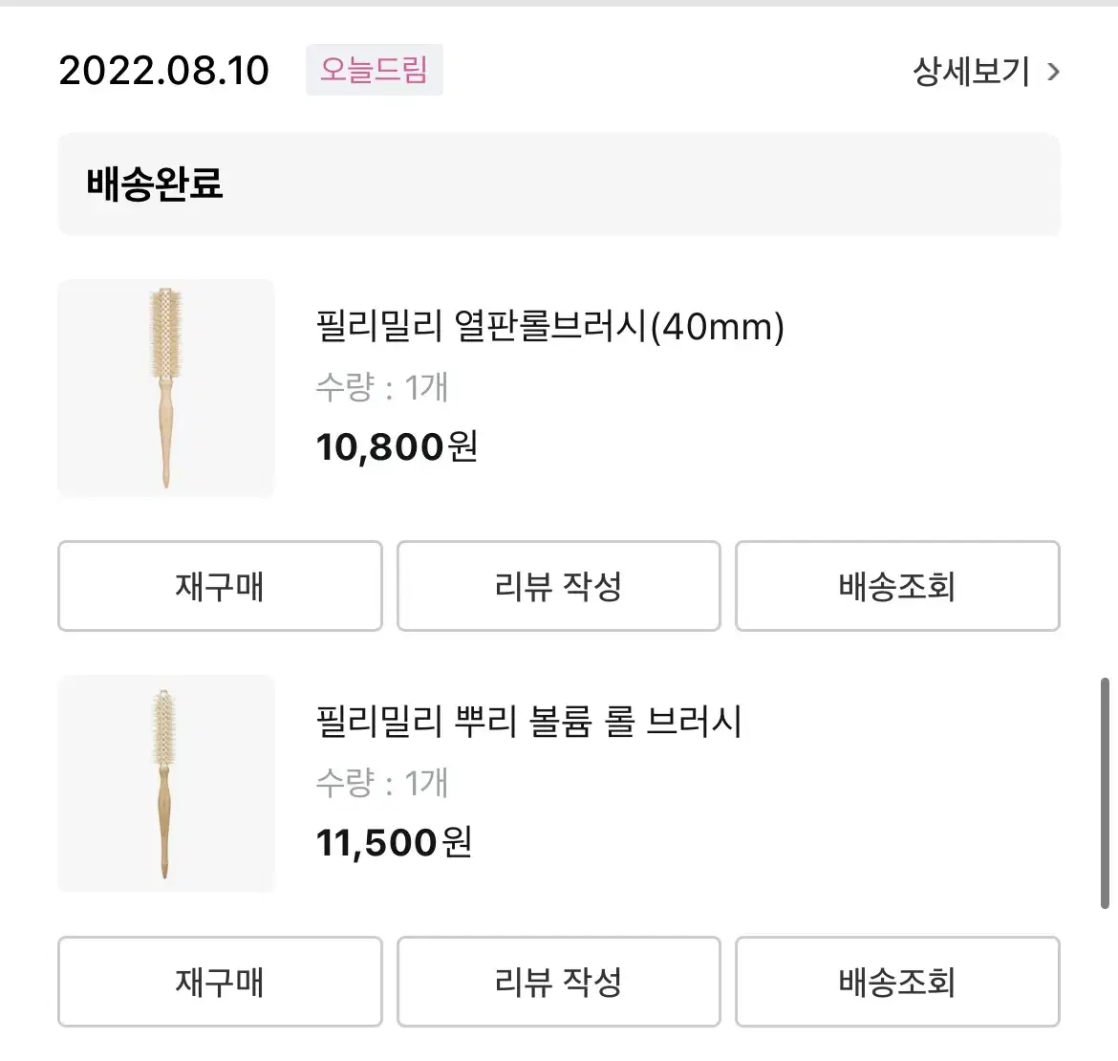Click the chevron arrow beside 상세보기

[1053, 72]
